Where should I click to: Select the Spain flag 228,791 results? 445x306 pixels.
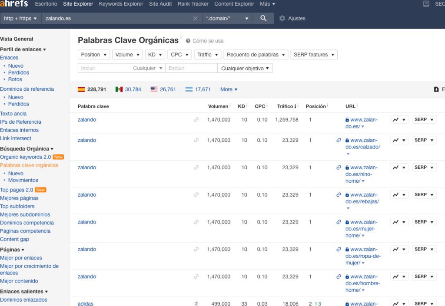coord(92,89)
